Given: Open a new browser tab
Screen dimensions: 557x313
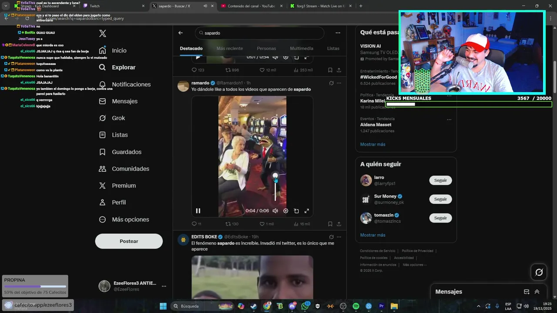Looking at the screenshot, I should pyautogui.click(x=361, y=6).
